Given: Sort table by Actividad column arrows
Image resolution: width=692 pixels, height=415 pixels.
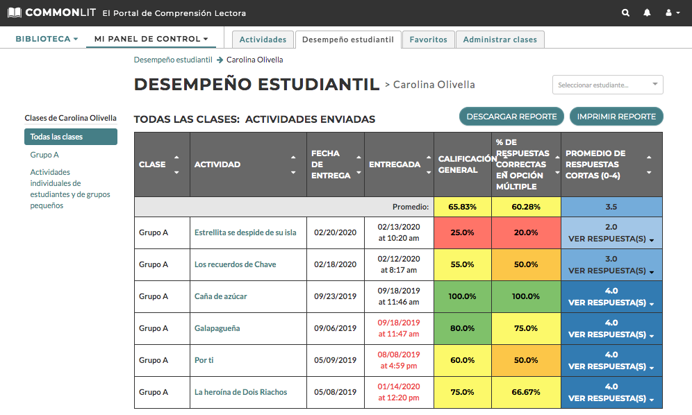Looking at the screenshot, I should click(293, 164).
